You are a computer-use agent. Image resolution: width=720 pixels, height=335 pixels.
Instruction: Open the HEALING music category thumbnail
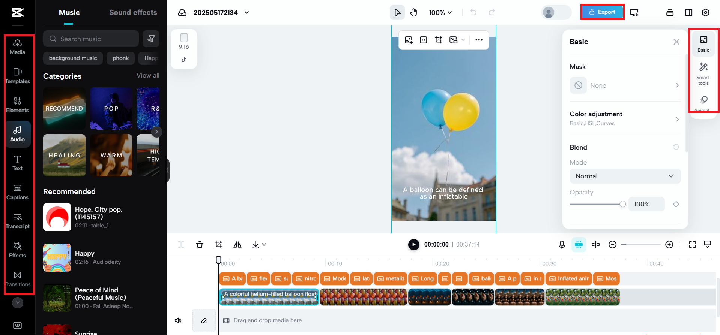coord(64,156)
